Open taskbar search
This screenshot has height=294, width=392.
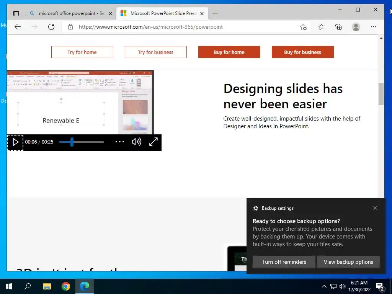tap(28, 286)
